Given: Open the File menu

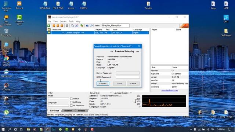Looking at the screenshot, I should [x=49, y=21].
